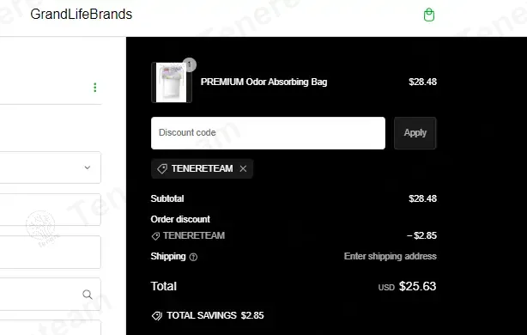Open the green three-dot options menu

(x=95, y=88)
